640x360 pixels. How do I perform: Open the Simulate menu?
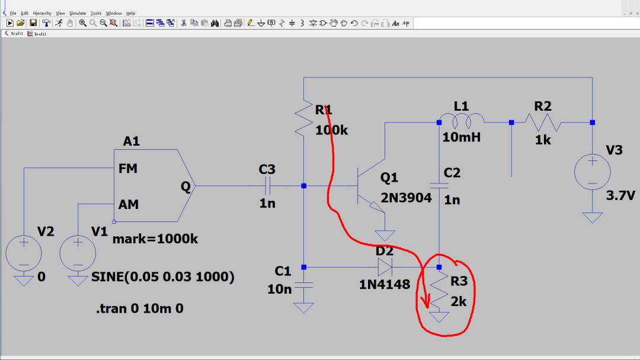[x=78, y=13]
